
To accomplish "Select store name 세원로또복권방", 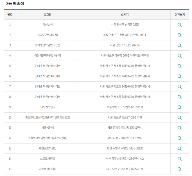I will pyautogui.click(x=48, y=148).
